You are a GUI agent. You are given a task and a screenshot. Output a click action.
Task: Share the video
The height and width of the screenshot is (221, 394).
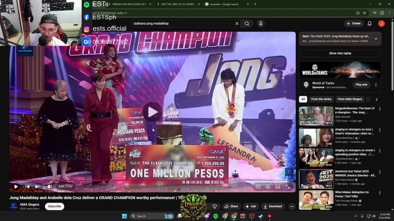pos(231,206)
